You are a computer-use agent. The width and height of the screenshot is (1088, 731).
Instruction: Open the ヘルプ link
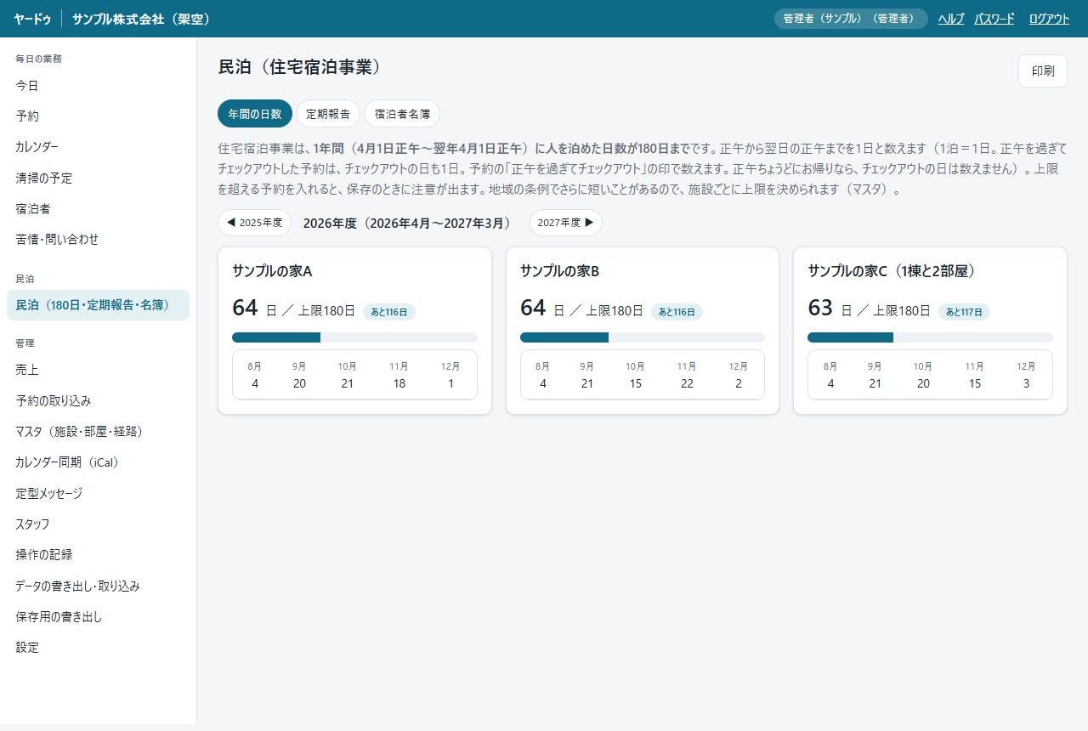pos(951,19)
